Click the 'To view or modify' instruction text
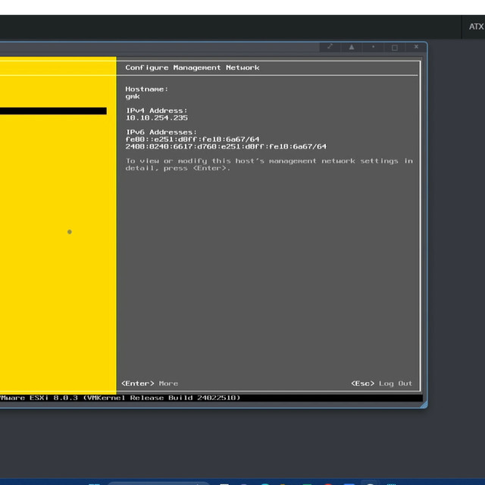This screenshot has width=485, height=485. (x=269, y=164)
